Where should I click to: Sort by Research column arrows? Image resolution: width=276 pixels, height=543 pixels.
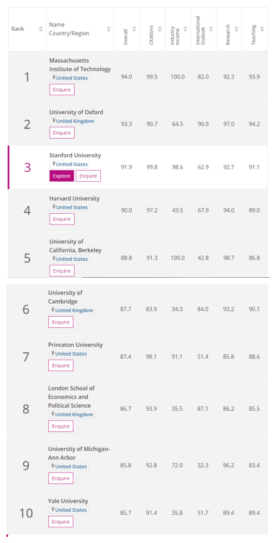tap(236, 29)
